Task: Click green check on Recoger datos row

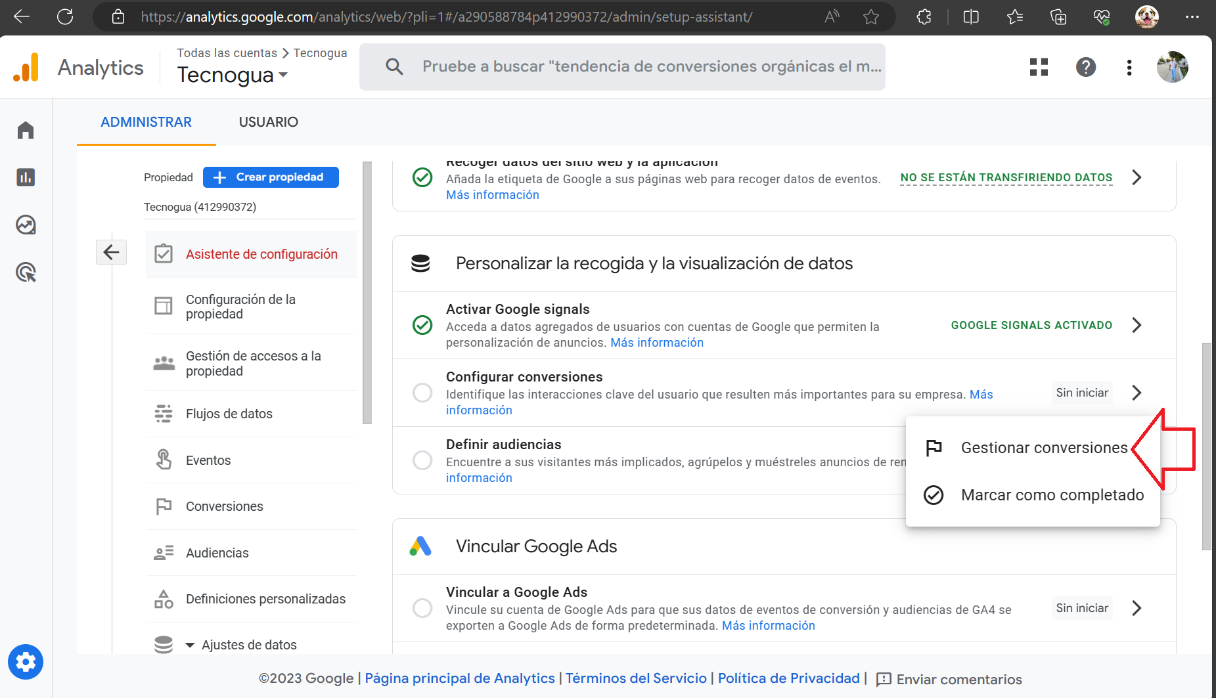Action: [x=422, y=177]
